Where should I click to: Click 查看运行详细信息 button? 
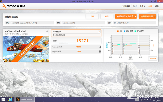[x=126, y=16]
